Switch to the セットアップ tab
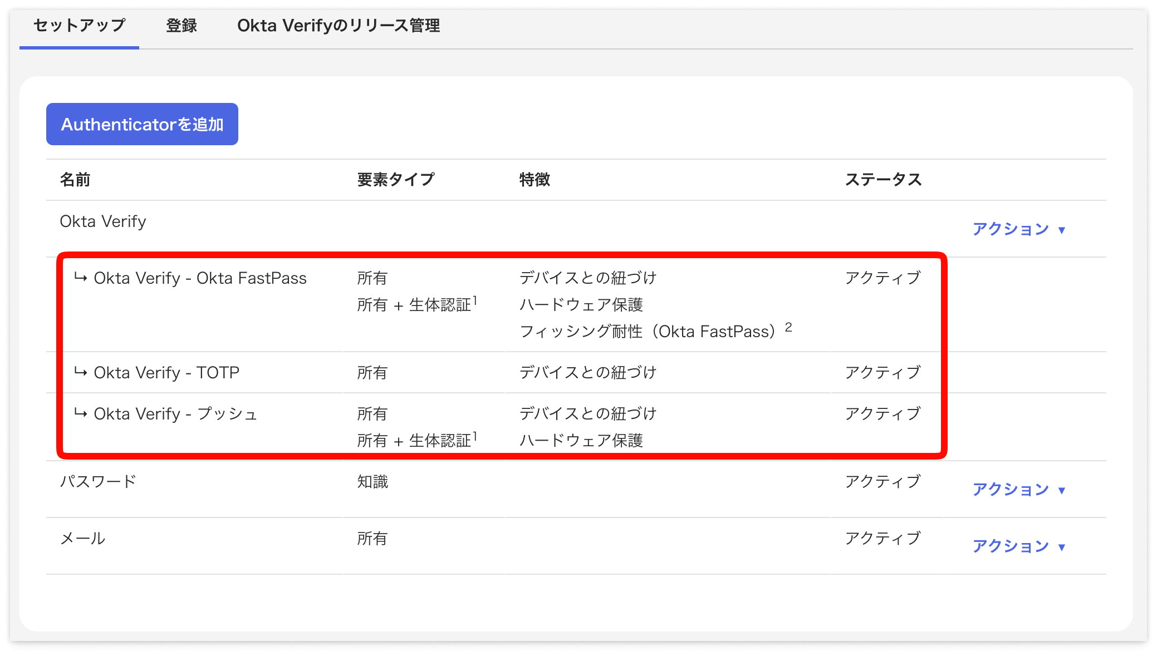This screenshot has width=1157, height=651. (x=79, y=26)
